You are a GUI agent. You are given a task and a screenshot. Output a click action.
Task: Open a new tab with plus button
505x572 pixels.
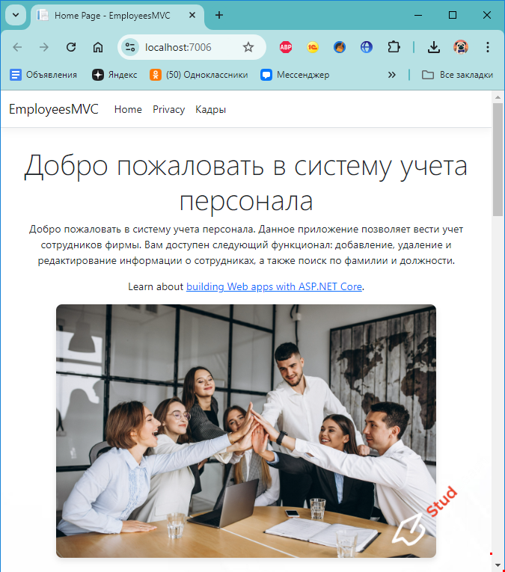[219, 15]
